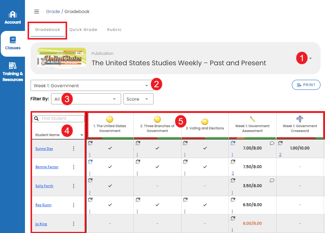
Task: Open Bennie Factor student link
Action: 47,167
